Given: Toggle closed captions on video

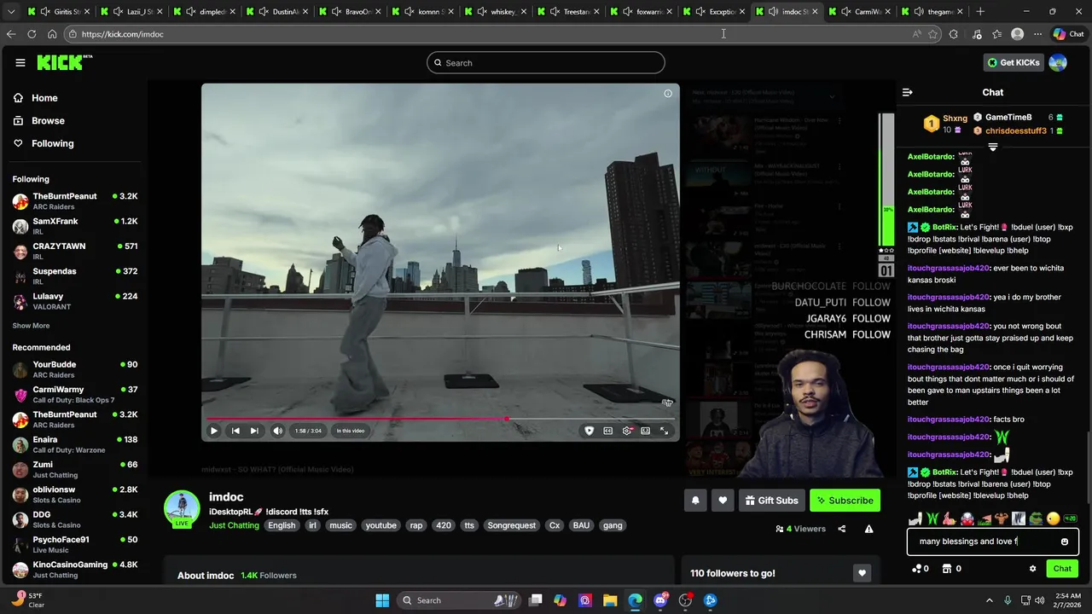Looking at the screenshot, I should 607,431.
